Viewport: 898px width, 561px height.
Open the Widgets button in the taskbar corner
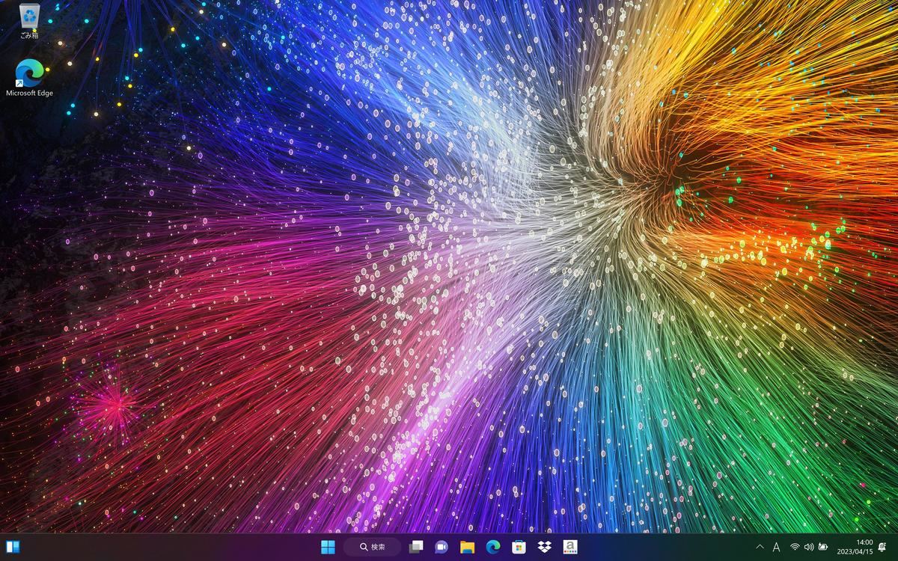(13, 547)
